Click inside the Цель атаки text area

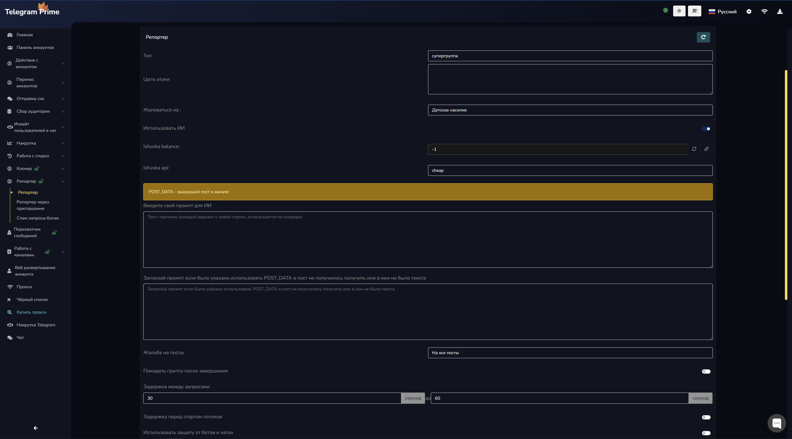pyautogui.click(x=570, y=80)
